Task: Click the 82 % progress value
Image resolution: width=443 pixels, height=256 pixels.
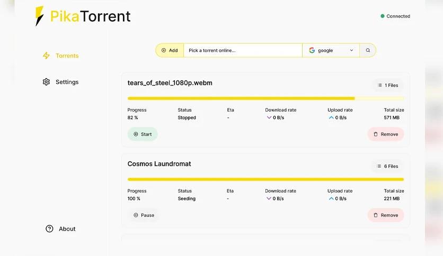Action: (x=132, y=117)
